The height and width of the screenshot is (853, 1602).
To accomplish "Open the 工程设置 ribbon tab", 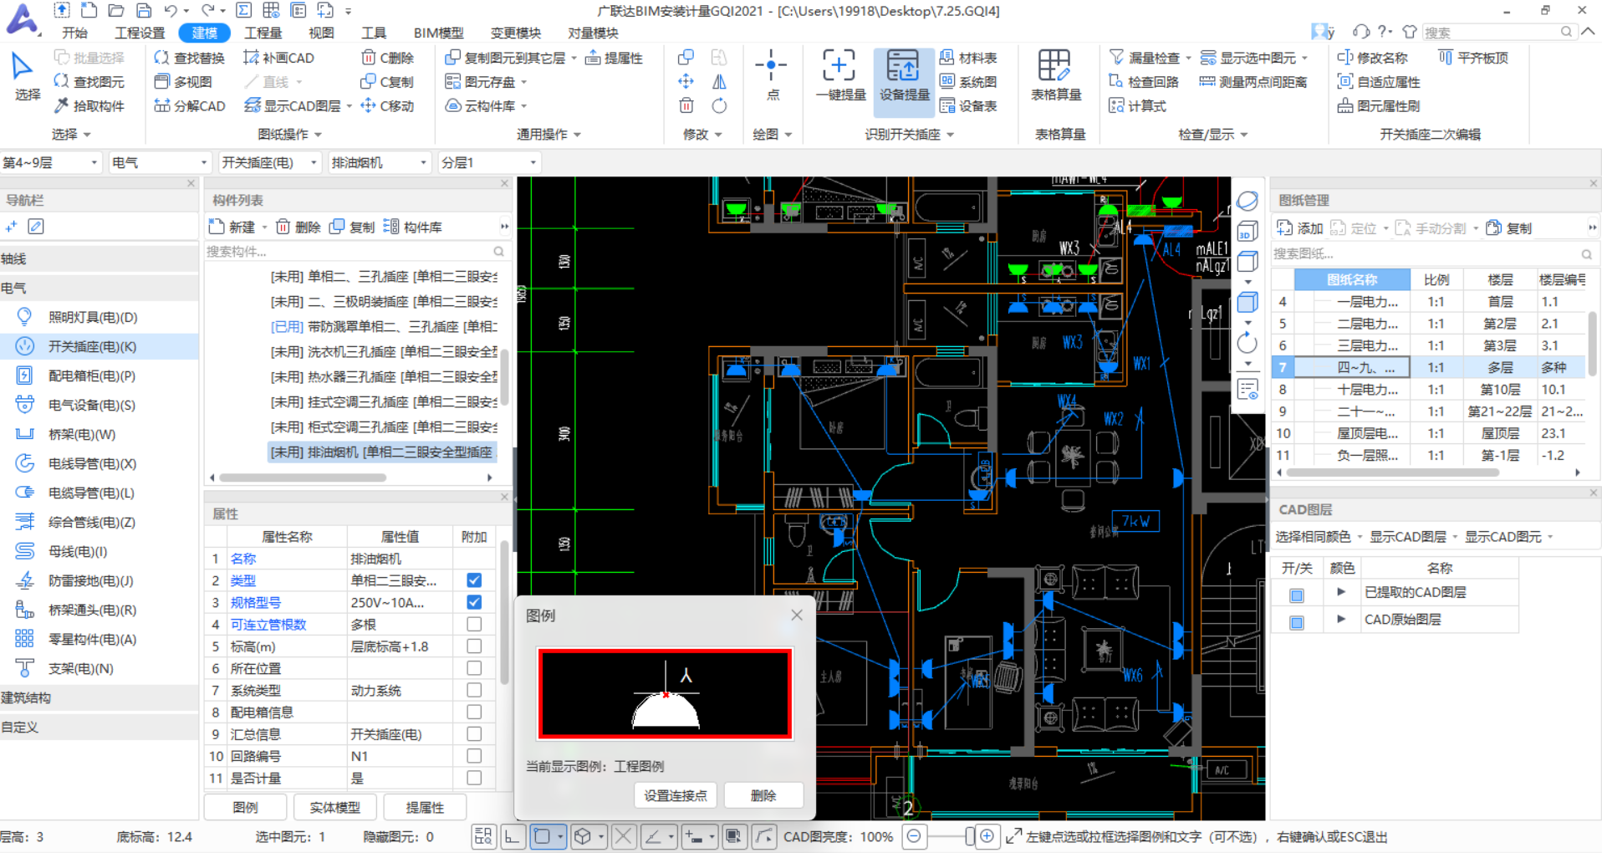I will pyautogui.click(x=140, y=33).
